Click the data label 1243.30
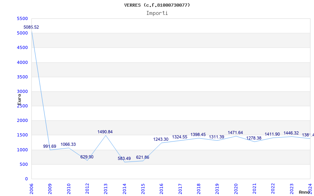Screen dimensions: 314x196 pos(161,140)
